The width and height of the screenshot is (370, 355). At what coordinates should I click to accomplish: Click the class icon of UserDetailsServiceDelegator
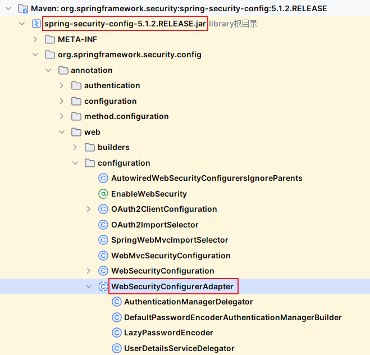[x=117, y=348]
